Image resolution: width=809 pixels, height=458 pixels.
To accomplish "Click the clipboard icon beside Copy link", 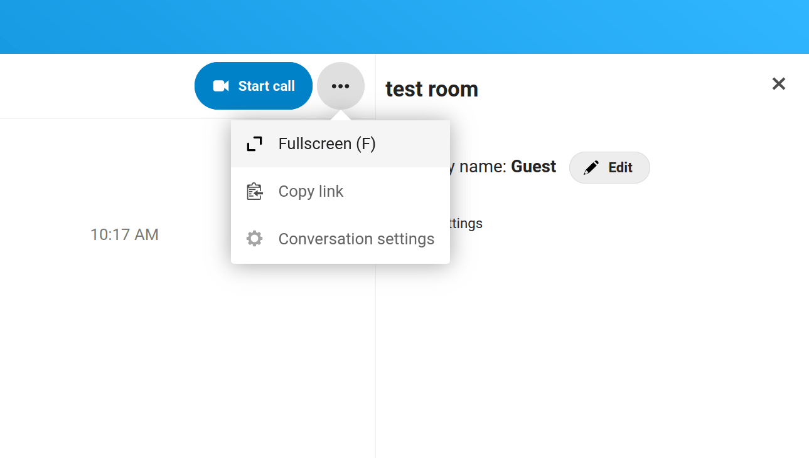I will [x=255, y=191].
